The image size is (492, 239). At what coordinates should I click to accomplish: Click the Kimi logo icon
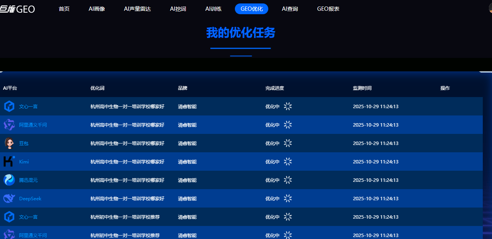9,162
